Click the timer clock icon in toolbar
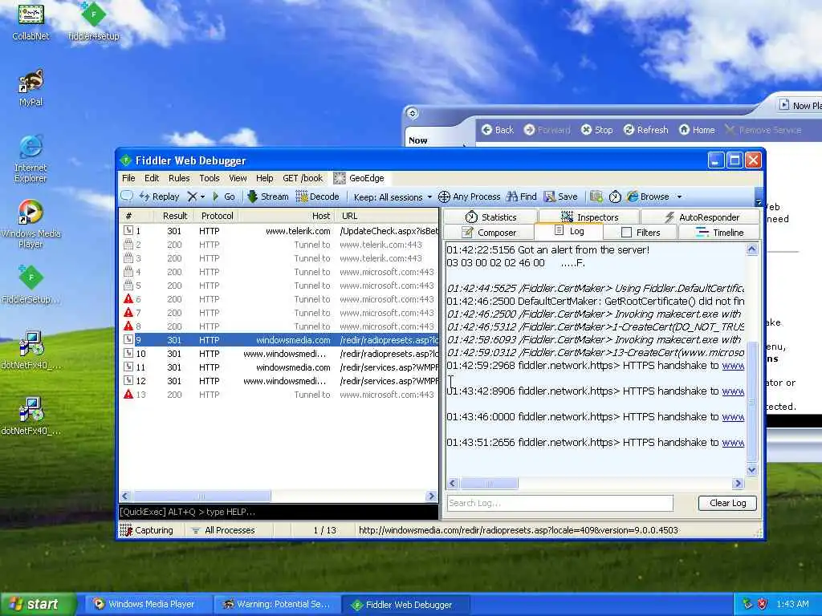The height and width of the screenshot is (616, 822). pos(615,197)
